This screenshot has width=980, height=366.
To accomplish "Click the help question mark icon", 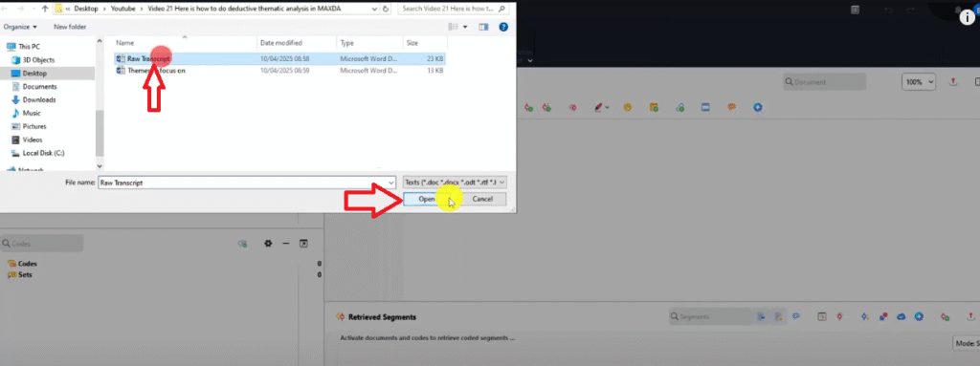I will 503,27.
